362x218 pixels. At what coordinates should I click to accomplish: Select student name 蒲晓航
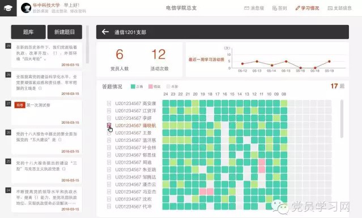tap(149, 125)
